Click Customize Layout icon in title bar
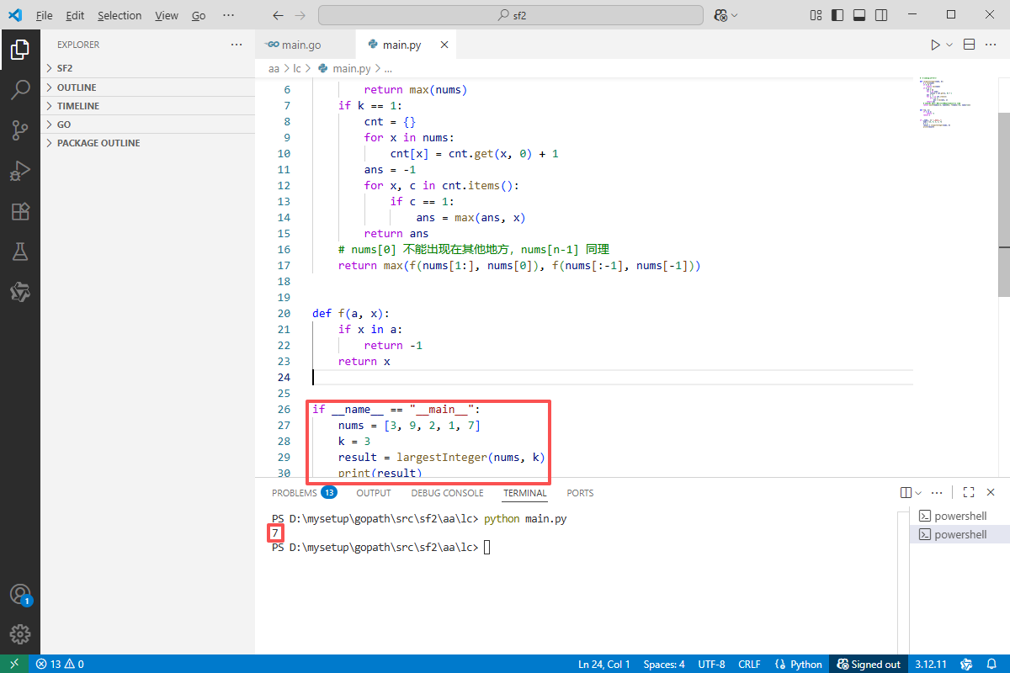The image size is (1010, 673). coord(816,15)
